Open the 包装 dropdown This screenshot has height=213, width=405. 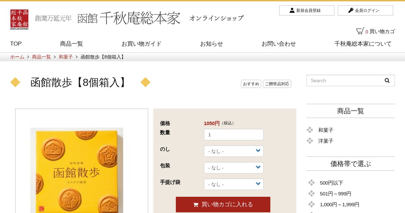[x=234, y=168]
